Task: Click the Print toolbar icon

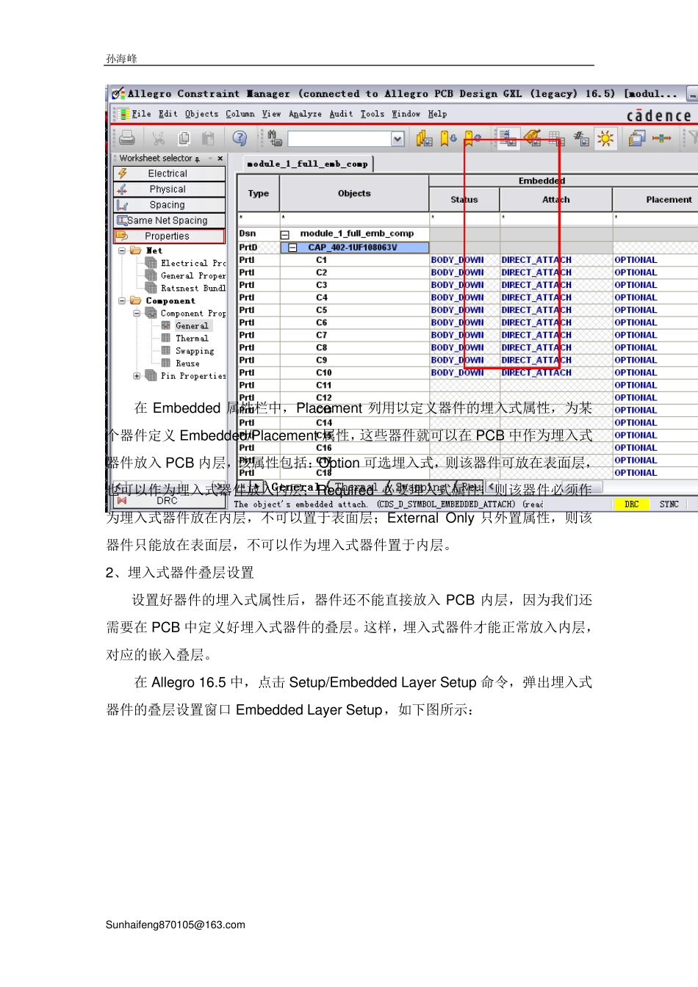Action: click(127, 138)
